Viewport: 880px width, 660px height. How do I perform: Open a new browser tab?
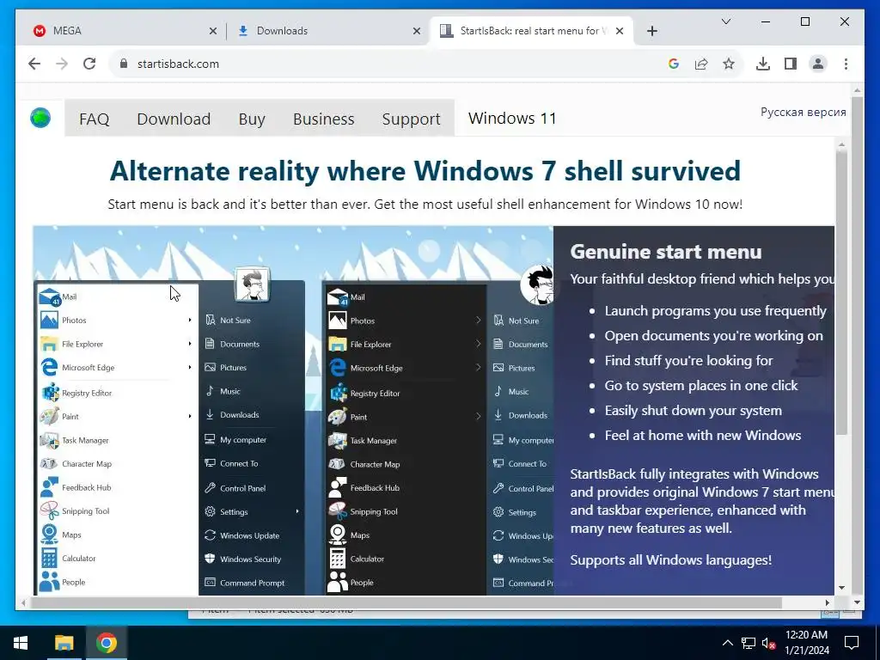651,31
